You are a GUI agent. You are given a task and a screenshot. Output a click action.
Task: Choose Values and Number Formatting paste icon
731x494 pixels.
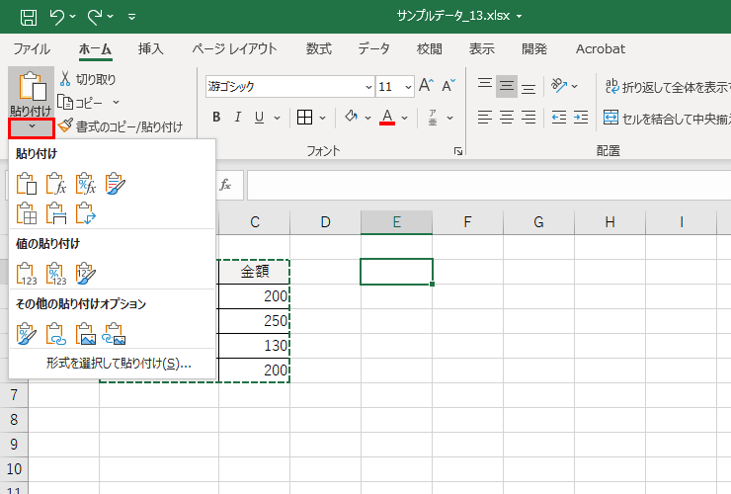coord(56,274)
